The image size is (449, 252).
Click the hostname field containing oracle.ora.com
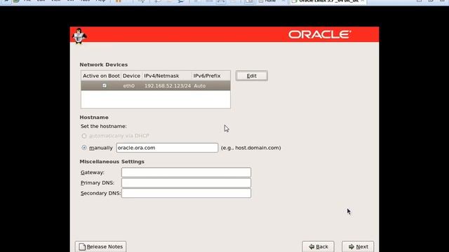pos(167,148)
